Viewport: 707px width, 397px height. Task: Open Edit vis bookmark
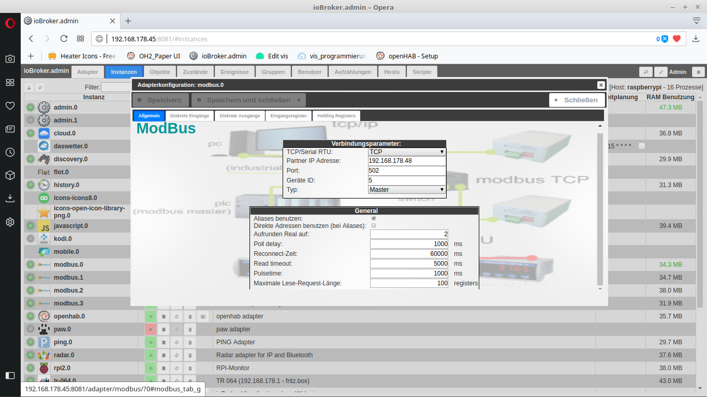pos(272,56)
